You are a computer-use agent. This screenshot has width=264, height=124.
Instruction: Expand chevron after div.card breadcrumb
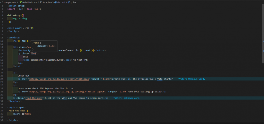(x=67, y=3)
